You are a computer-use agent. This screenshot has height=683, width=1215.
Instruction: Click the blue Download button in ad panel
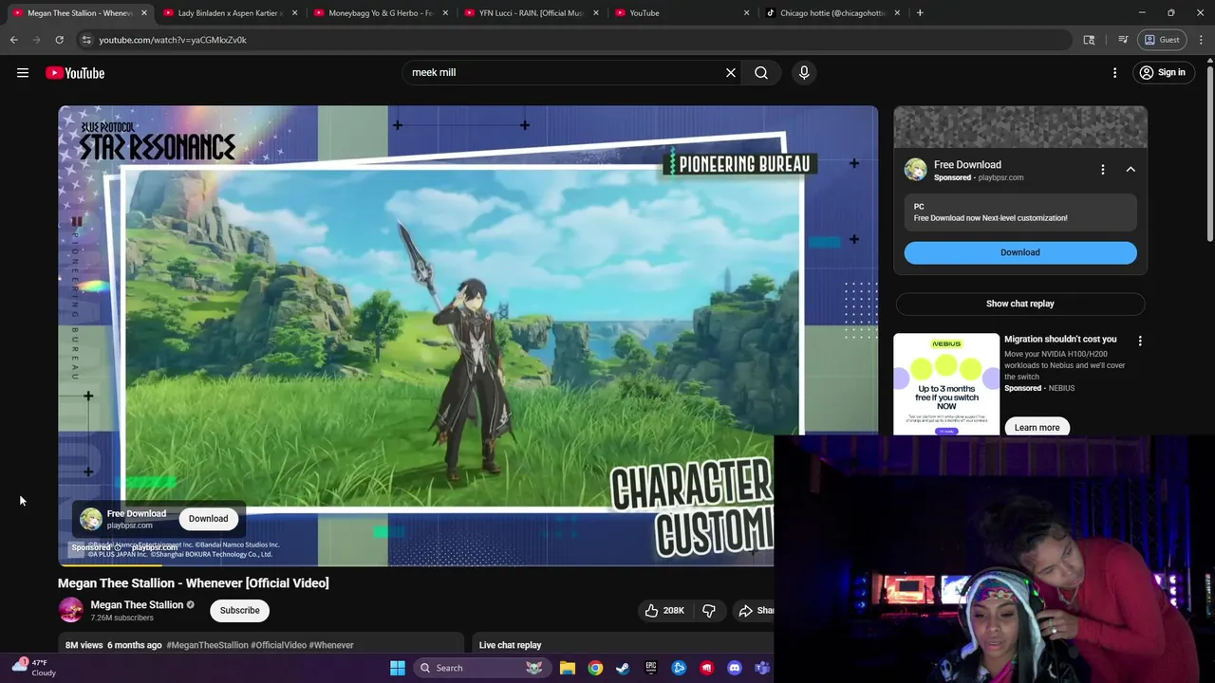pyautogui.click(x=1020, y=252)
